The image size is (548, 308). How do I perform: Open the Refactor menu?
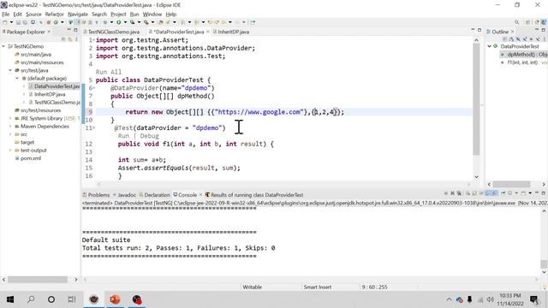tap(55, 15)
